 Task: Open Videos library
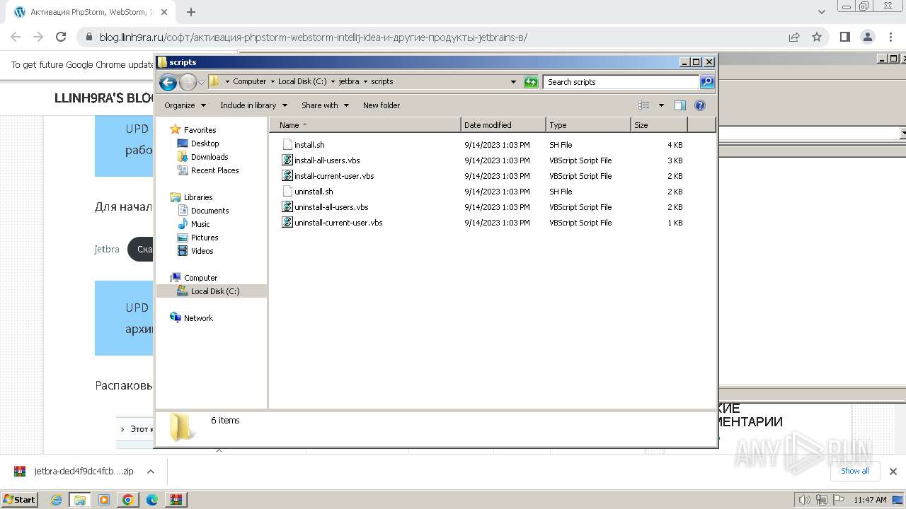(202, 251)
